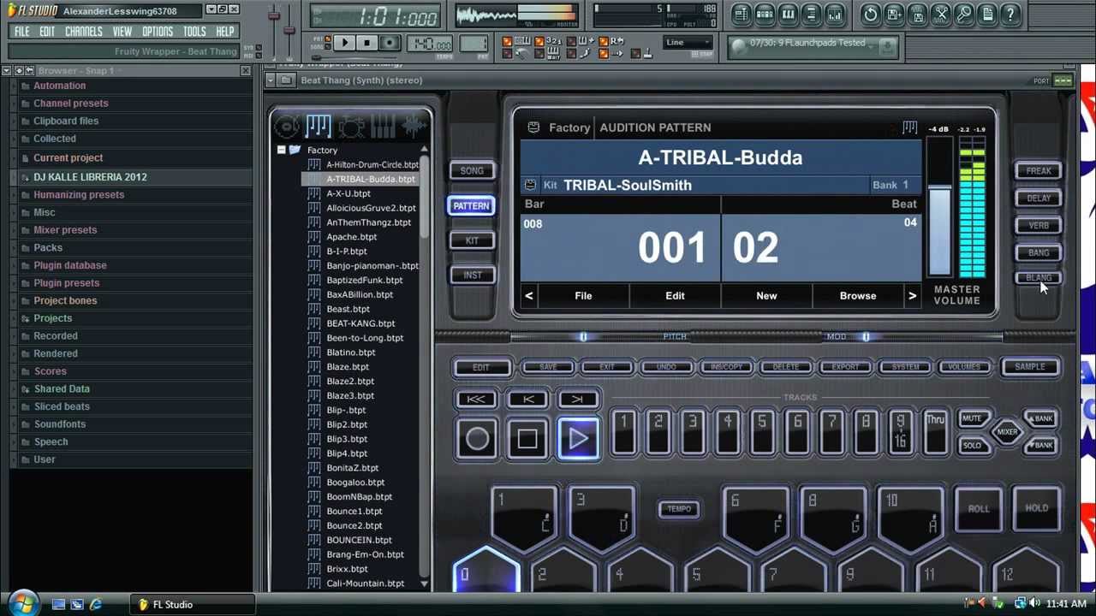The width and height of the screenshot is (1096, 616).
Task: Click the FL Studio stop button
Action: [366, 43]
